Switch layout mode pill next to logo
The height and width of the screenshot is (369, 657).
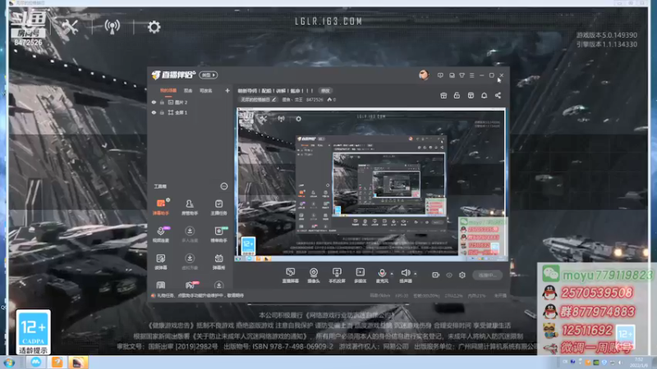click(209, 75)
